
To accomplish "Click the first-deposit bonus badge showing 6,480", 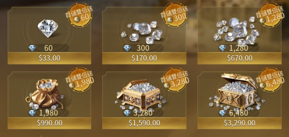I will tap(270, 80).
